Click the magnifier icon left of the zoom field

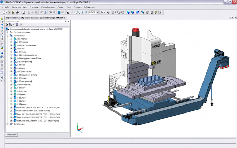[86, 13]
